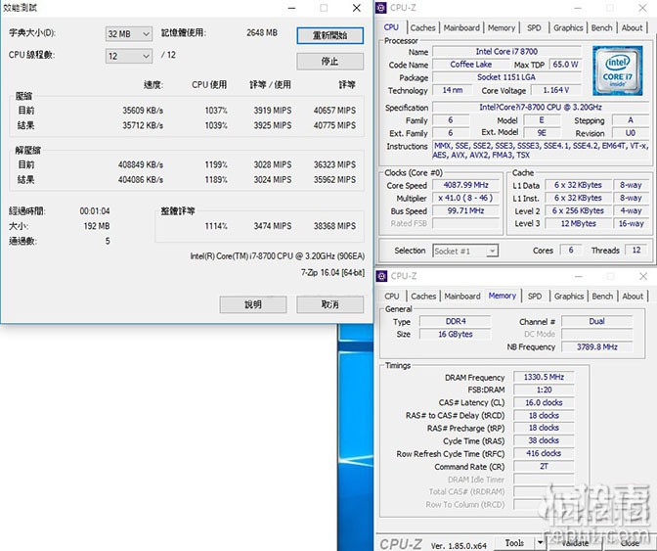Image resolution: width=657 pixels, height=551 pixels.
Task: Close the top CPU-Z window
Action: point(642,8)
